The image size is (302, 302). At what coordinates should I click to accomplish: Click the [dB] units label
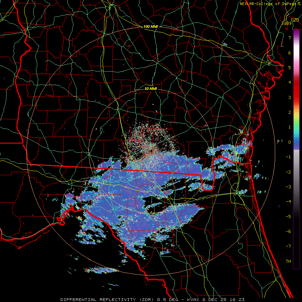[x=287, y=23]
